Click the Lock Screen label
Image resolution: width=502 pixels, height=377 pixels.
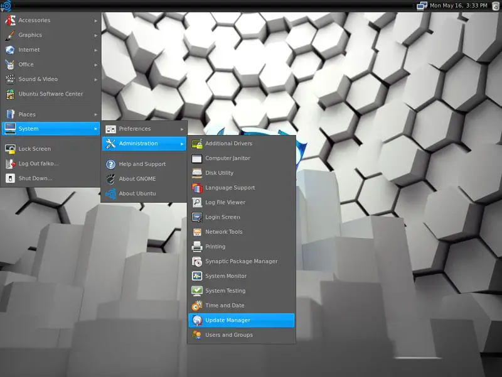[x=35, y=149]
